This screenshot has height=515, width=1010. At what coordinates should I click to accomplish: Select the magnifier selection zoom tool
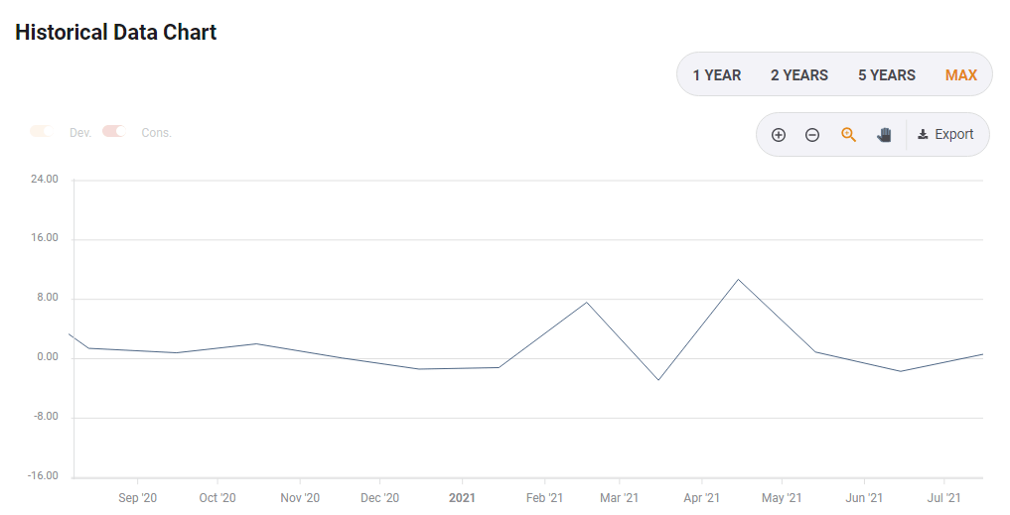pos(848,135)
